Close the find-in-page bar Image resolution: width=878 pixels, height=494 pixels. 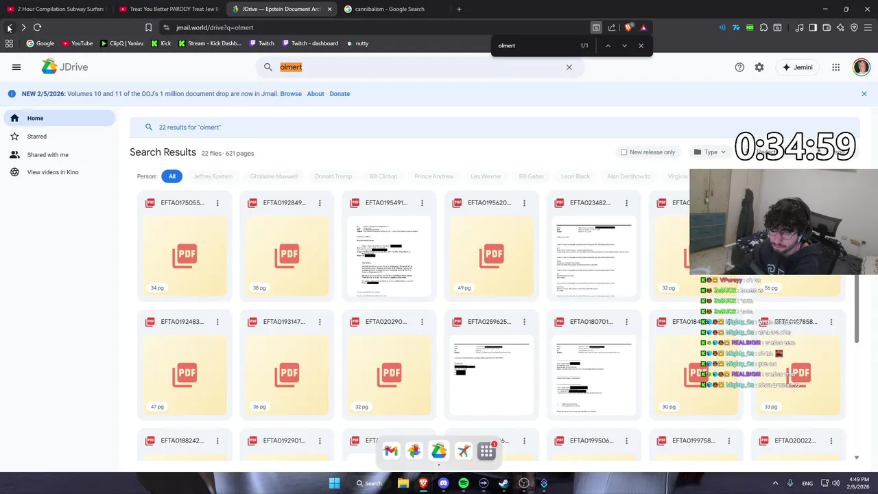coord(641,46)
